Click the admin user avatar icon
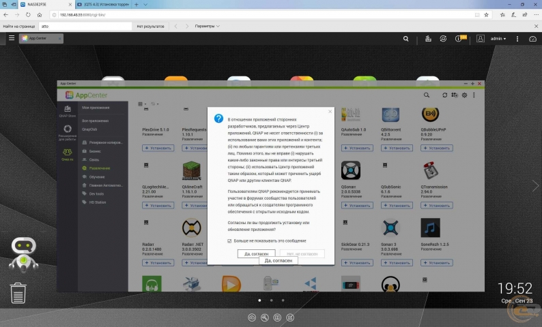The image size is (542, 327). pyautogui.click(x=480, y=39)
